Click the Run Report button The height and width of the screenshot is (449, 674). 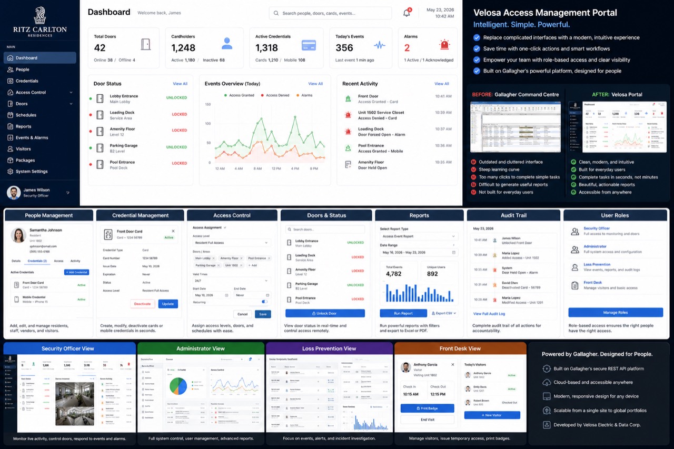403,313
